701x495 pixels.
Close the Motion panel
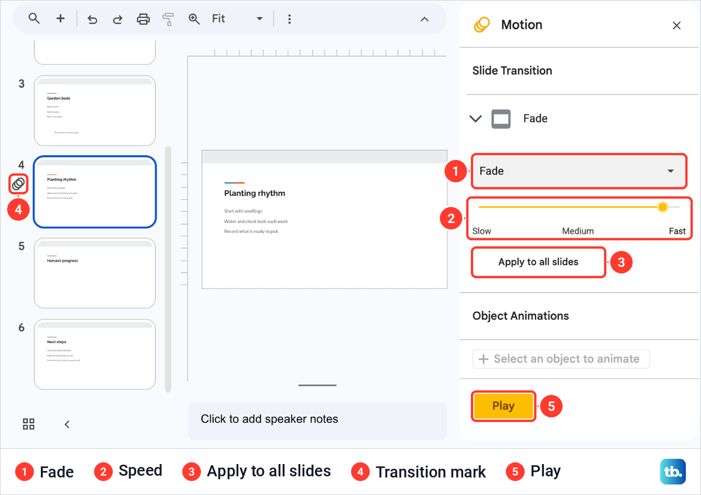pyautogui.click(x=676, y=25)
